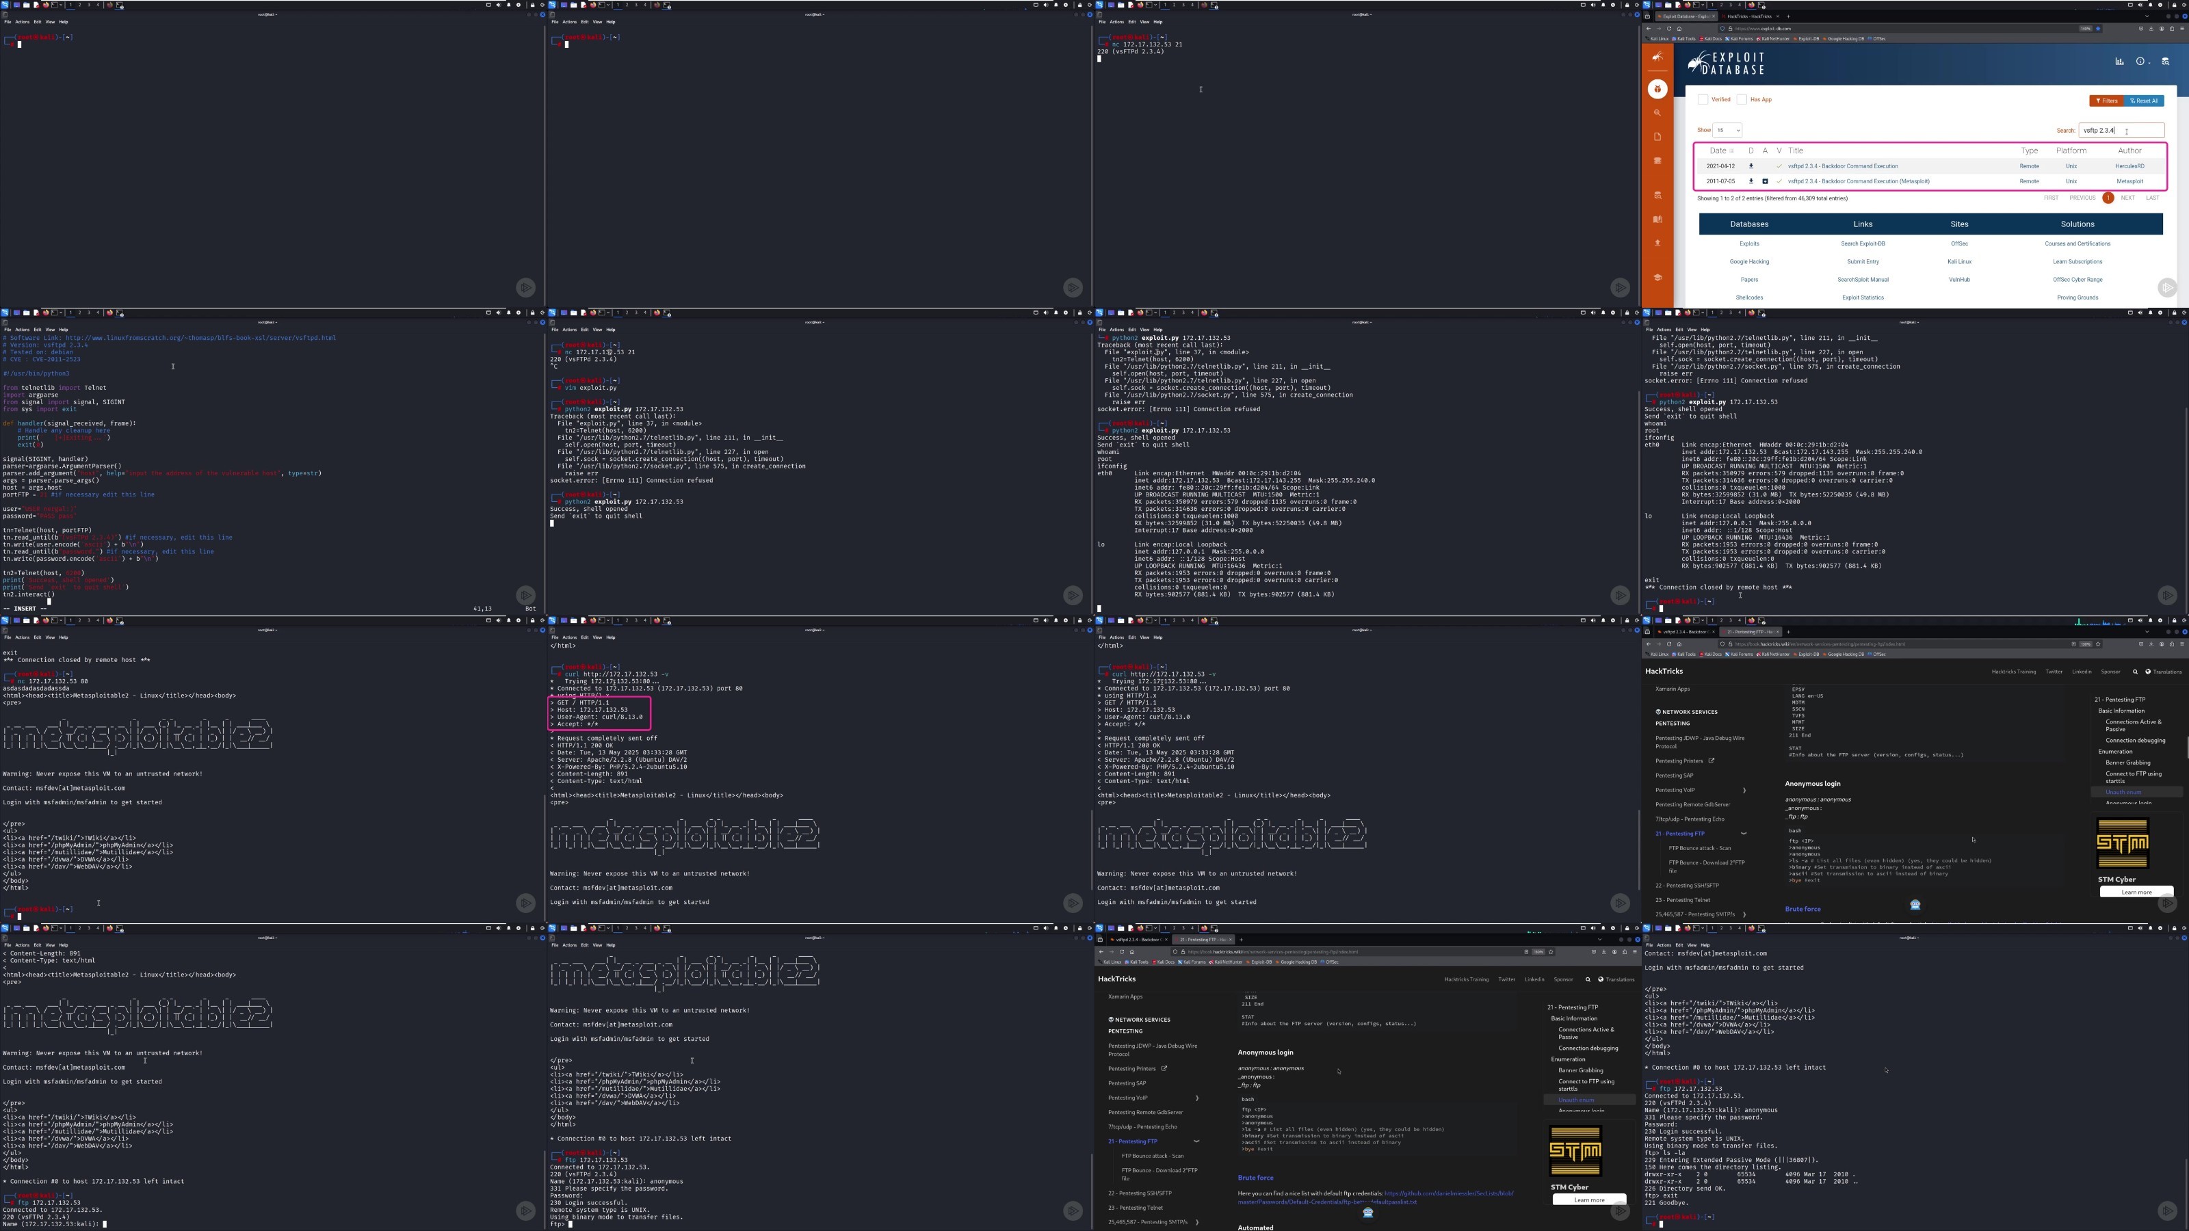The height and width of the screenshot is (1231, 2189).
Task: Switch to the HackTricks - HackTricks tab
Action: (1749, 16)
